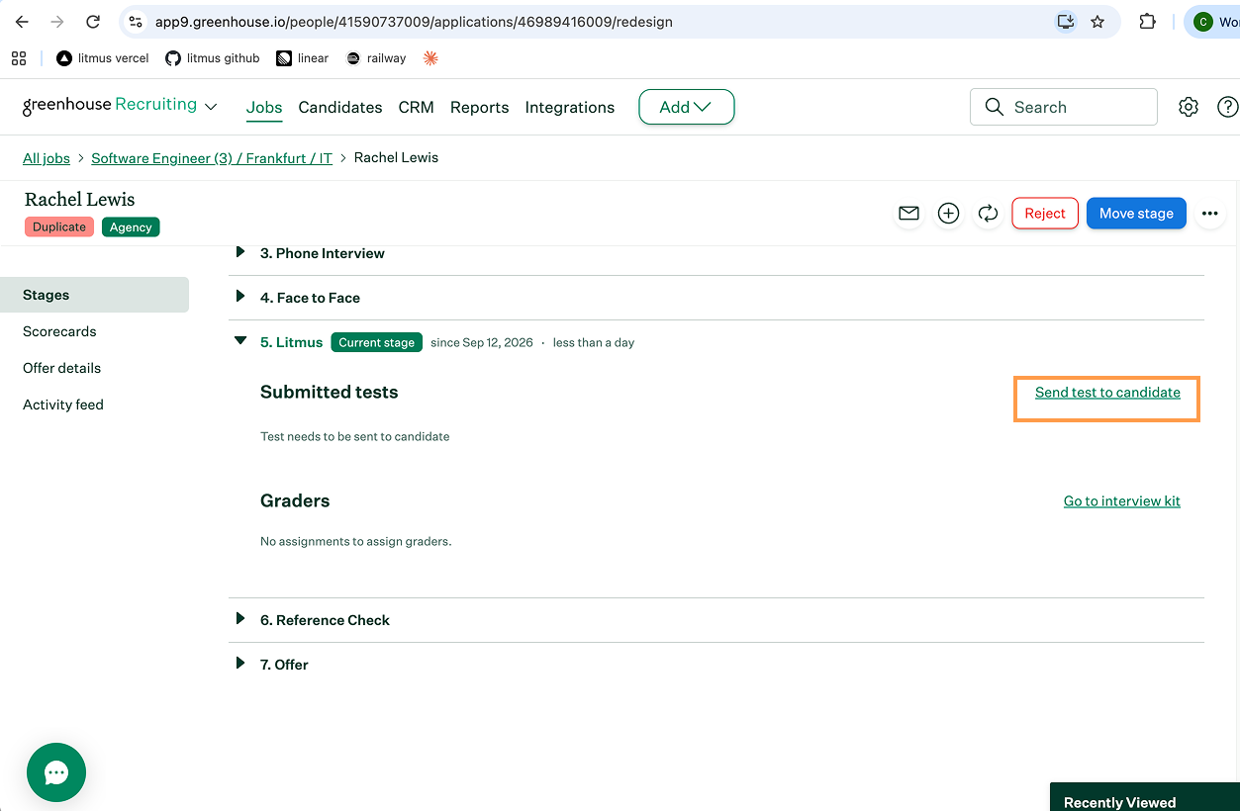Open the help question mark icon
The width and height of the screenshot is (1240, 811).
coord(1227,107)
